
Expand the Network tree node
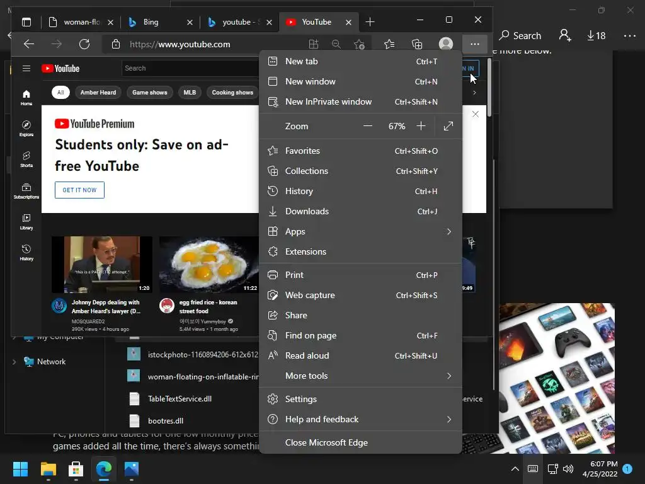pyautogui.click(x=14, y=362)
